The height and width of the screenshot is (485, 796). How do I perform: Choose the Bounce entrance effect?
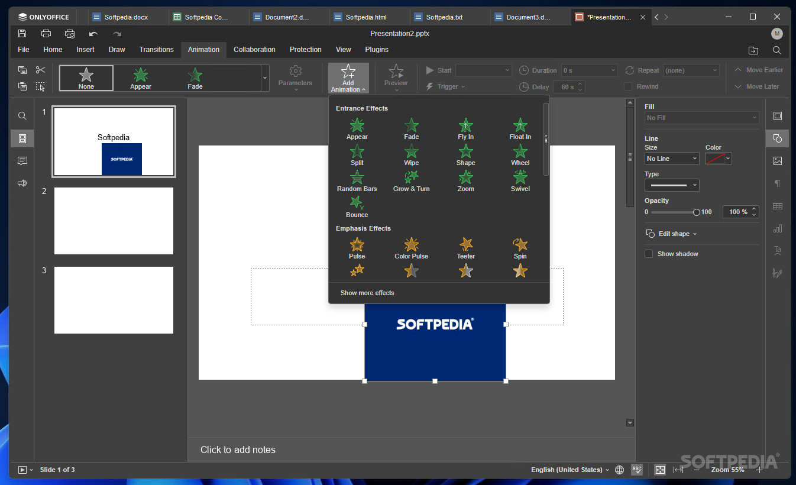click(x=357, y=207)
